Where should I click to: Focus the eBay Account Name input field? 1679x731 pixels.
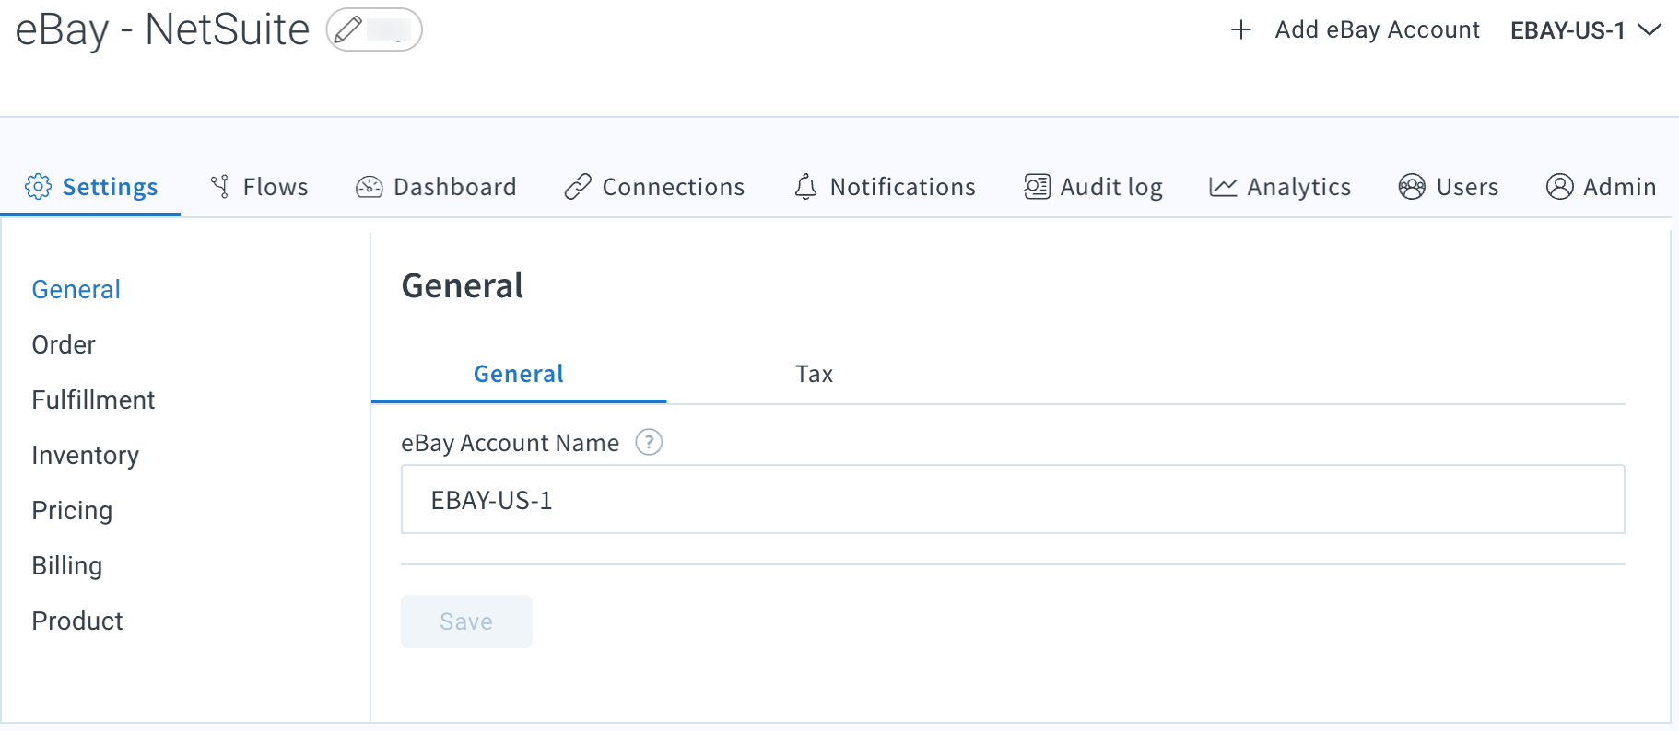click(x=1012, y=500)
